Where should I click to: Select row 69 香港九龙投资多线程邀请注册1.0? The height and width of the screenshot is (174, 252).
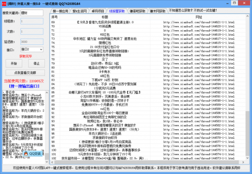tap(148, 22)
